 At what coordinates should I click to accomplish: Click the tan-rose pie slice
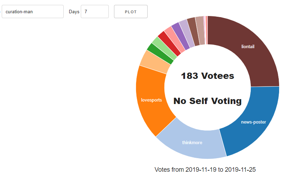200,30
